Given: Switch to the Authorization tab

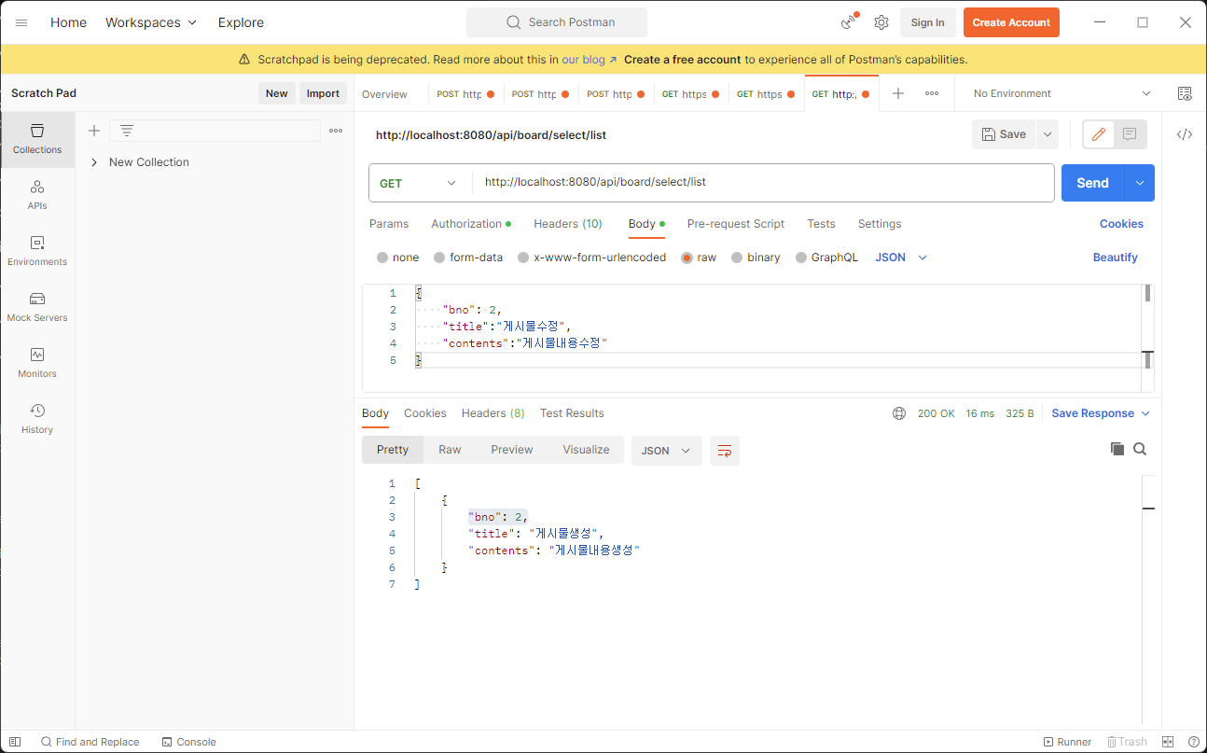Looking at the screenshot, I should click(x=471, y=224).
